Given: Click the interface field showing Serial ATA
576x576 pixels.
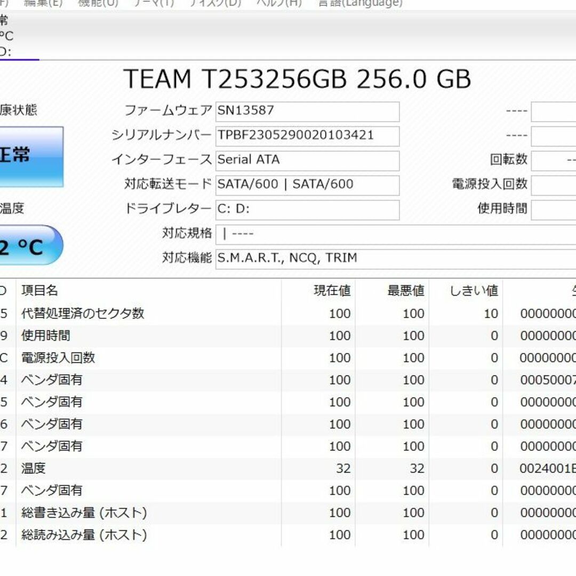Looking at the screenshot, I should coord(308,161).
